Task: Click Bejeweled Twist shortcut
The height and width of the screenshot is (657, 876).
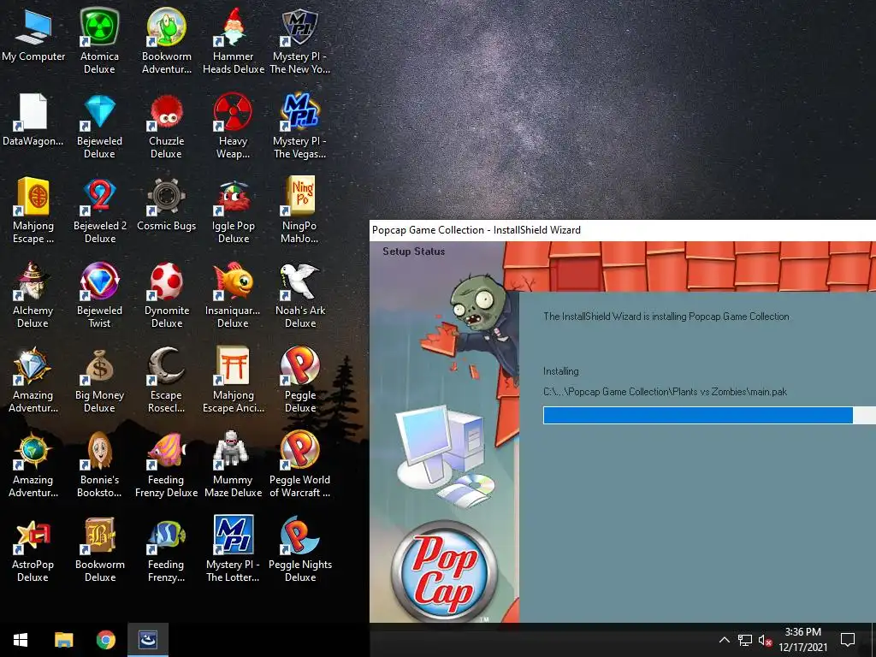Action: (x=99, y=295)
